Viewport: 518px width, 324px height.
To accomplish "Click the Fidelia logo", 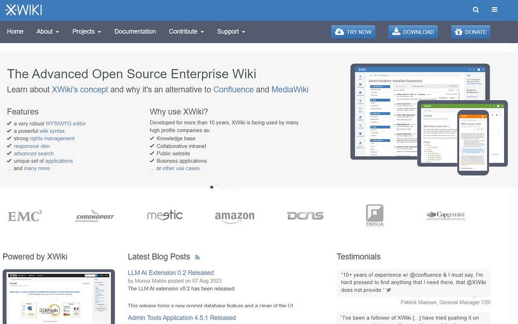I will (x=375, y=216).
